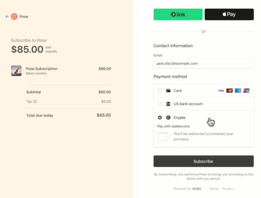This screenshot has height=198, width=261.
Task: Pay with the green Link button
Action: tap(178, 15)
